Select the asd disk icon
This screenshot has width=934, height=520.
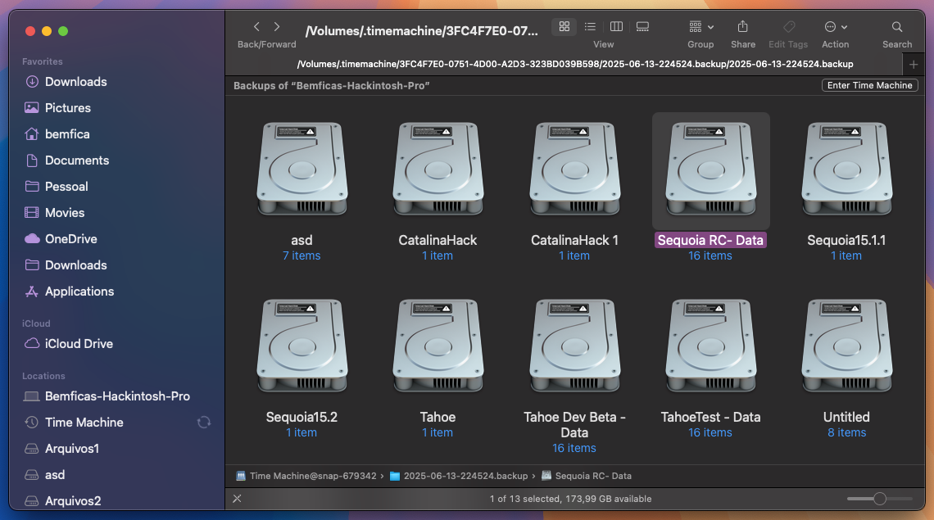point(302,170)
